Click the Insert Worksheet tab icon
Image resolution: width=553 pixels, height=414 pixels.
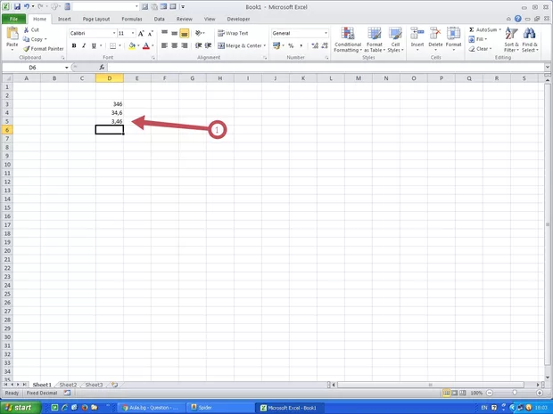[115, 385]
